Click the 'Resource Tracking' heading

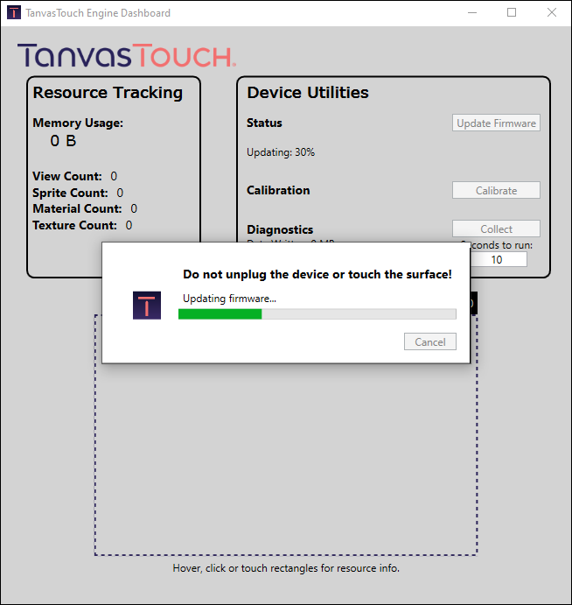click(108, 93)
